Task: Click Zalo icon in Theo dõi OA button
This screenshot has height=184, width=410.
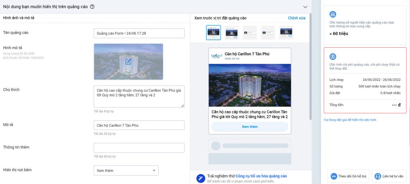Action: [x=334, y=176]
